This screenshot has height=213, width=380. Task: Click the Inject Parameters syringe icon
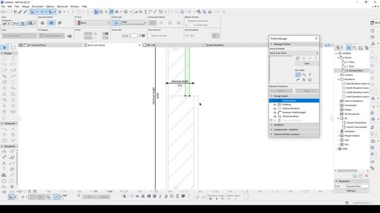pos(25,12)
